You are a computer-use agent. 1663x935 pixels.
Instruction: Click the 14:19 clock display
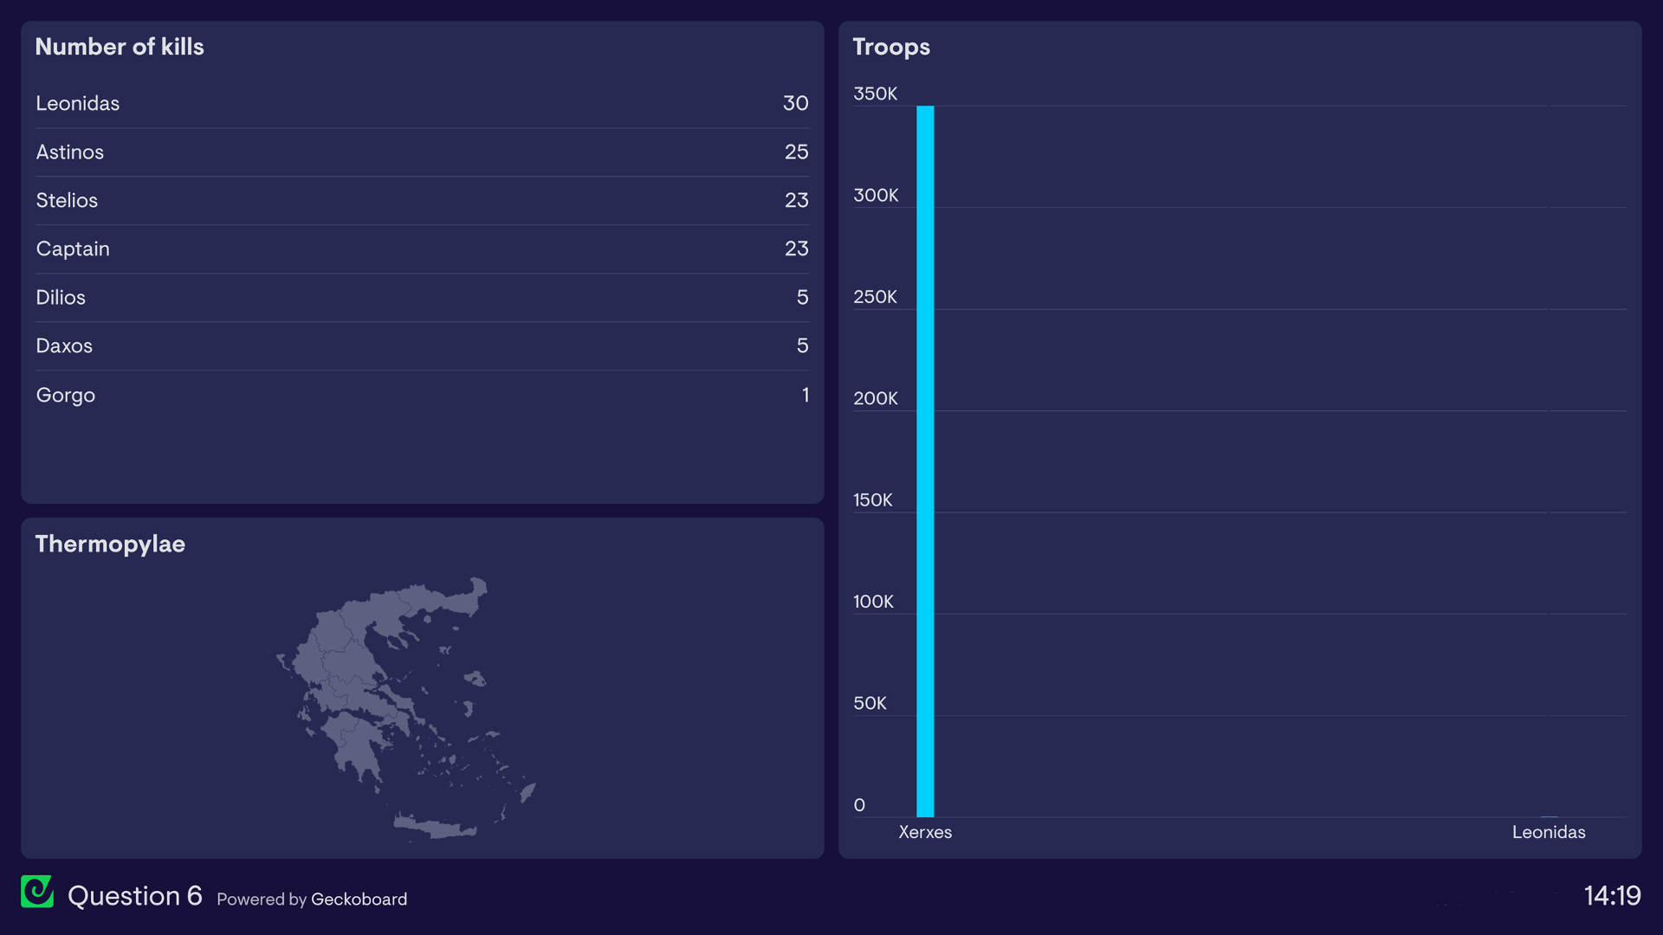(1612, 895)
